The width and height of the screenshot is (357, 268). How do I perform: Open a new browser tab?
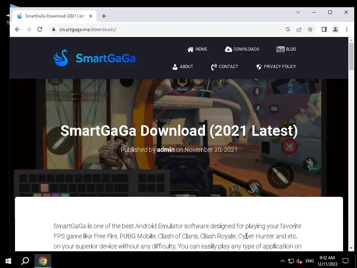tap(104, 16)
